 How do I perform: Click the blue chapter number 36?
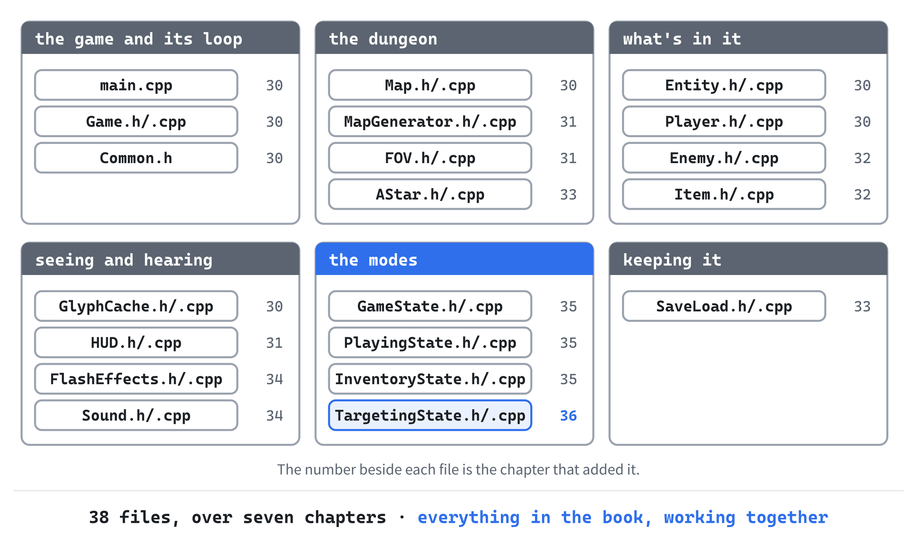568,416
